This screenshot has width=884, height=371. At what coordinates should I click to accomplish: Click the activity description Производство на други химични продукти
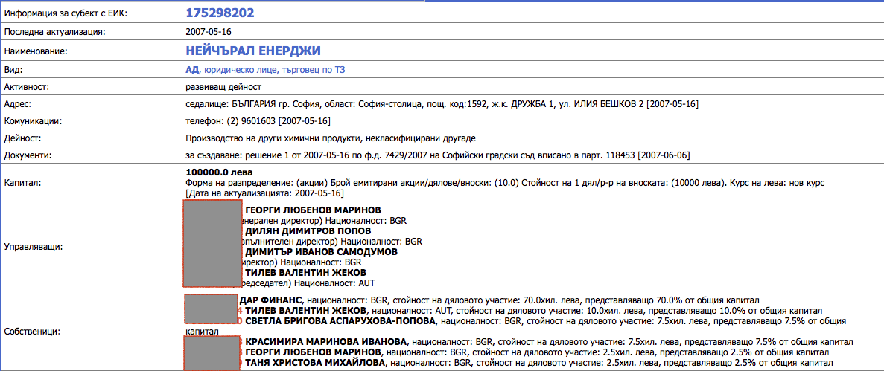tap(330, 138)
